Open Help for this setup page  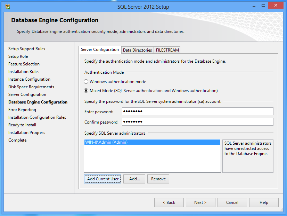pyautogui.click(x=264, y=202)
